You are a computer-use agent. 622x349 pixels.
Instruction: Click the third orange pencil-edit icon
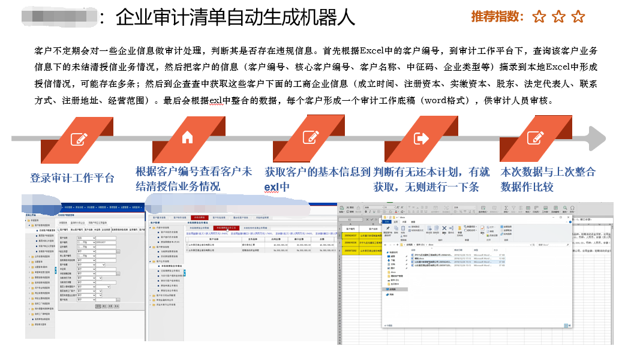(310, 139)
